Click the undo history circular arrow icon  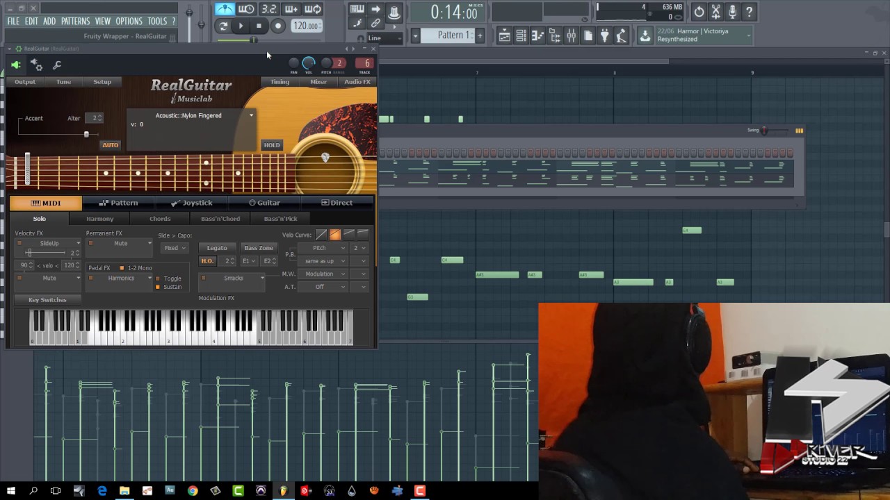pyautogui.click(x=699, y=12)
